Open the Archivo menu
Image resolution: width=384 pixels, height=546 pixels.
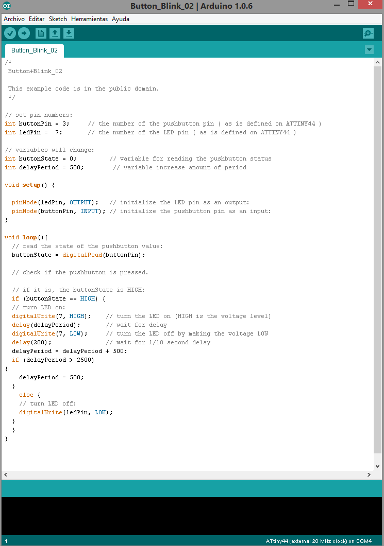pos(14,19)
